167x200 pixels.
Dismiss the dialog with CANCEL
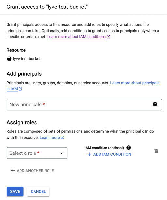pyautogui.click(x=38, y=191)
